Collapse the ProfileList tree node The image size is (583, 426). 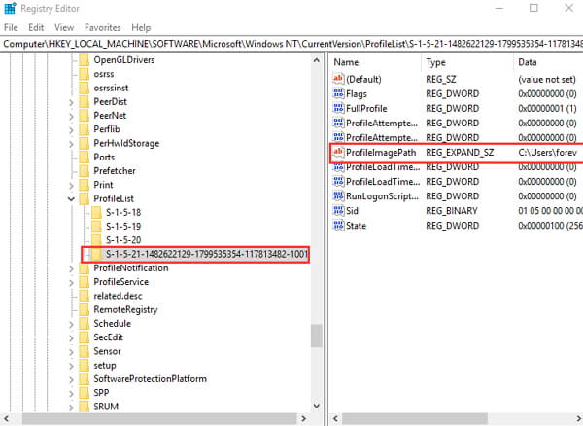pos(71,198)
